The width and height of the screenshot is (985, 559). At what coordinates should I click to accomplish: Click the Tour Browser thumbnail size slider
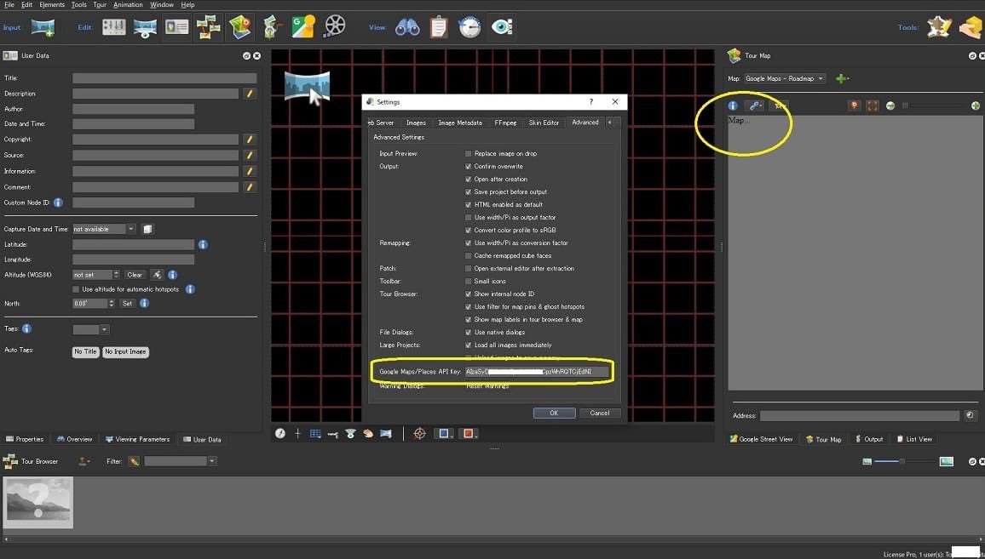905,461
